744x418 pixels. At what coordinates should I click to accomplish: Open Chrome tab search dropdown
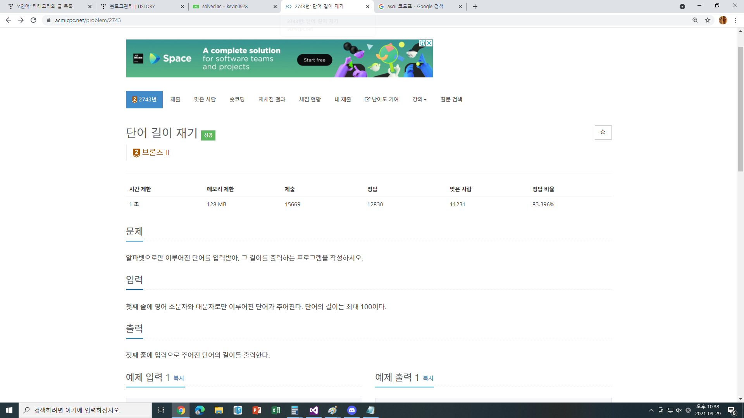tap(682, 7)
